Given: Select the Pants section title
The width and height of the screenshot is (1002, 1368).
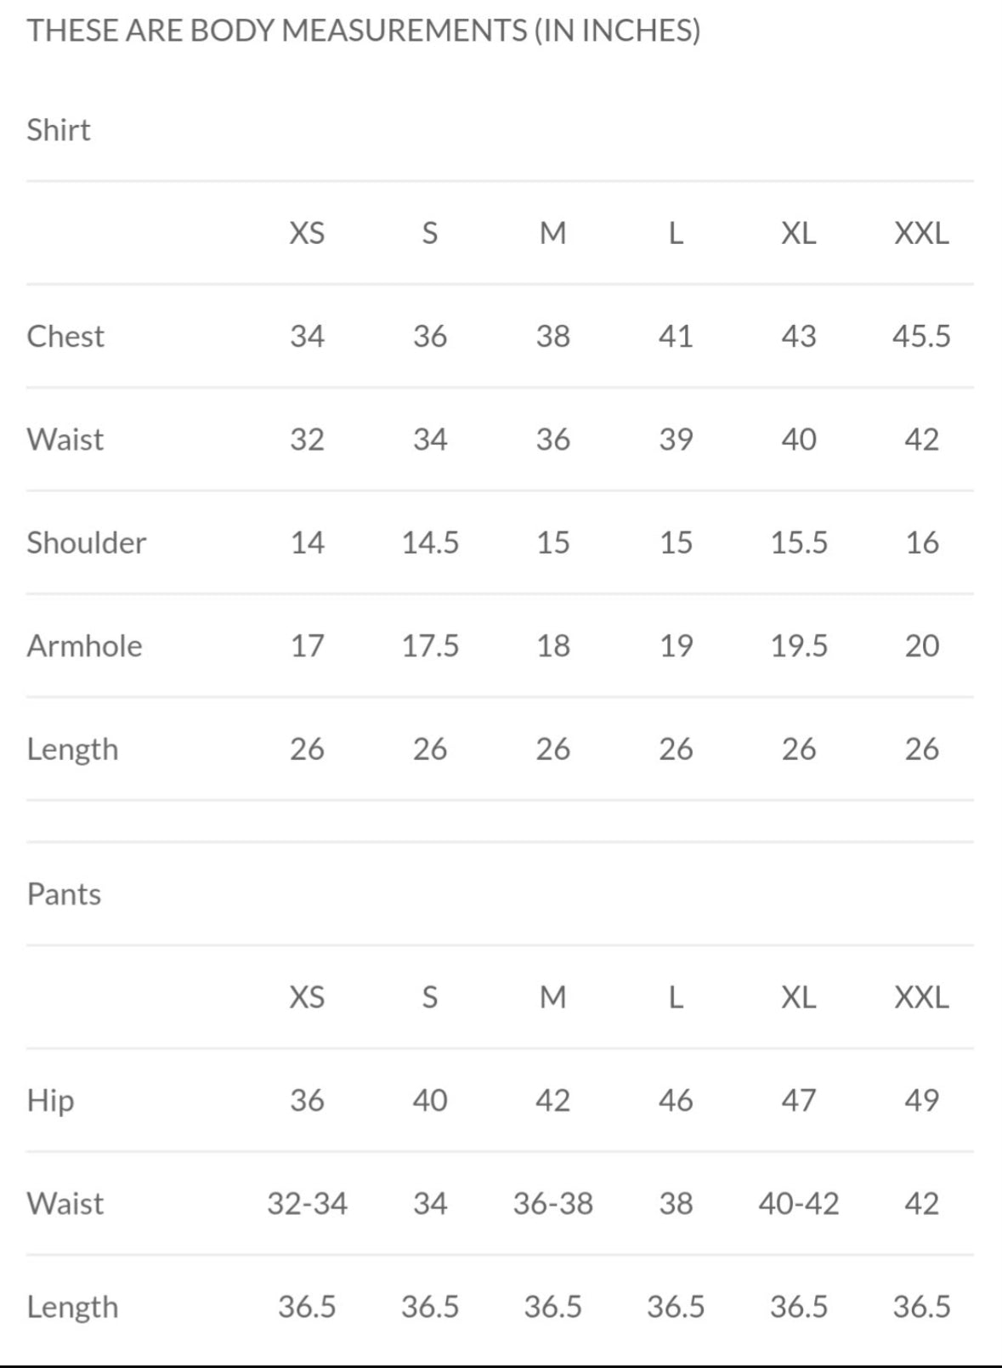Looking at the screenshot, I should (64, 894).
